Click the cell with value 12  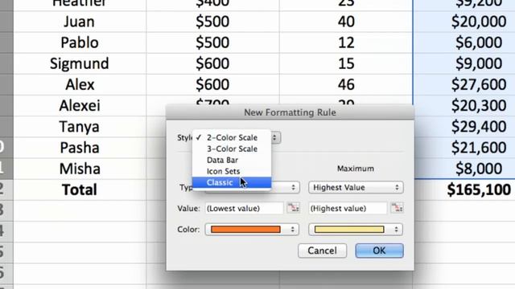tap(346, 43)
